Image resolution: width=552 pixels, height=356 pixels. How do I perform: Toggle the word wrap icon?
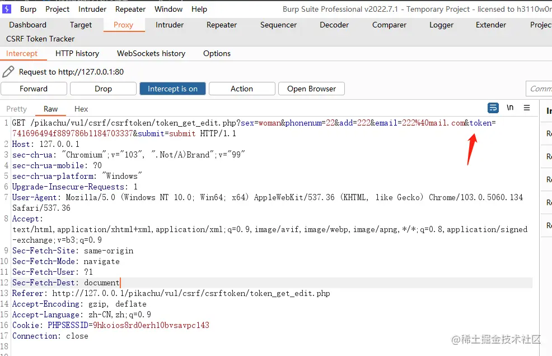coord(493,108)
